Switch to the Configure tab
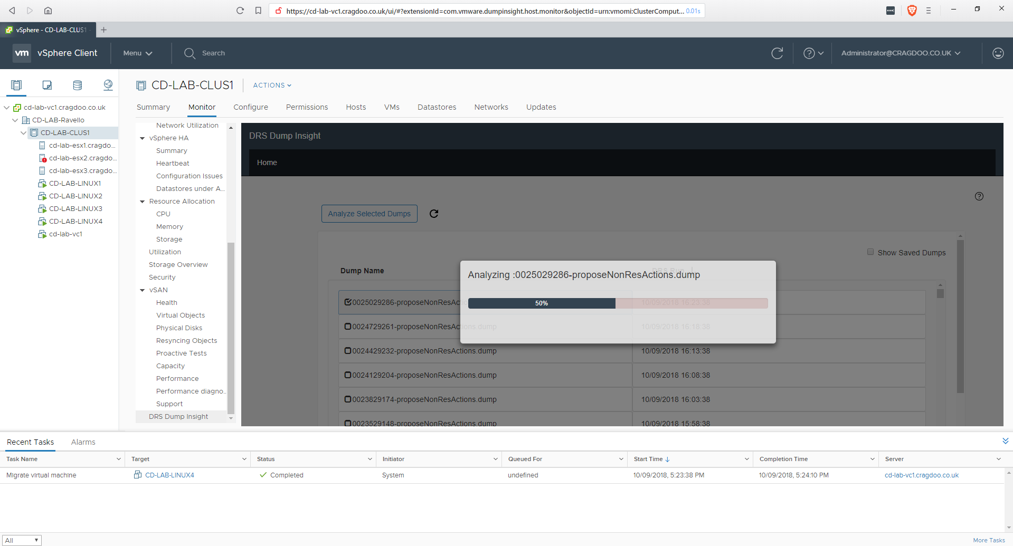Screen dimensions: 1013x546 (x=251, y=107)
